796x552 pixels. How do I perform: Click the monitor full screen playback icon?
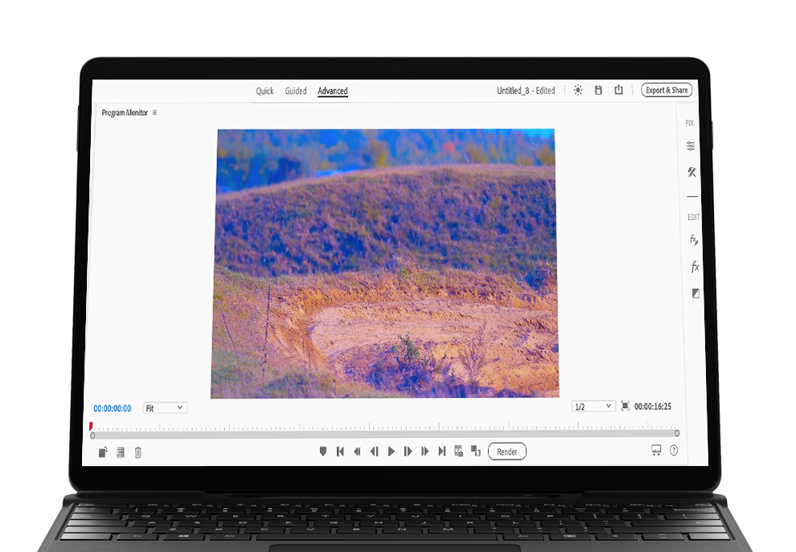(656, 450)
